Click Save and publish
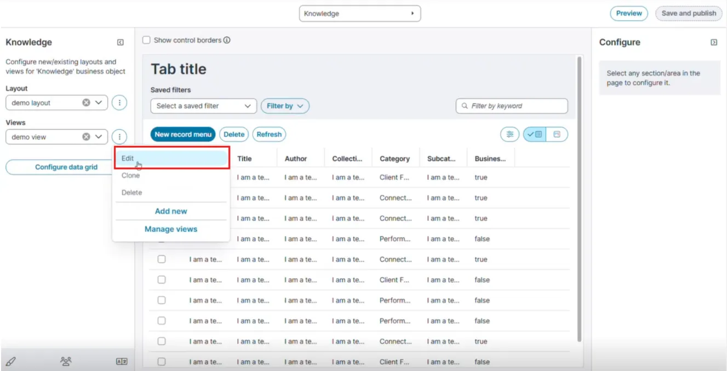Screen dimensions: 727x371 (x=689, y=14)
